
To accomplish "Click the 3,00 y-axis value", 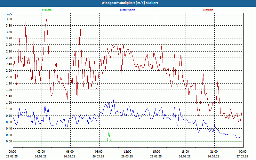I will pyautogui.click(x=9, y=45).
